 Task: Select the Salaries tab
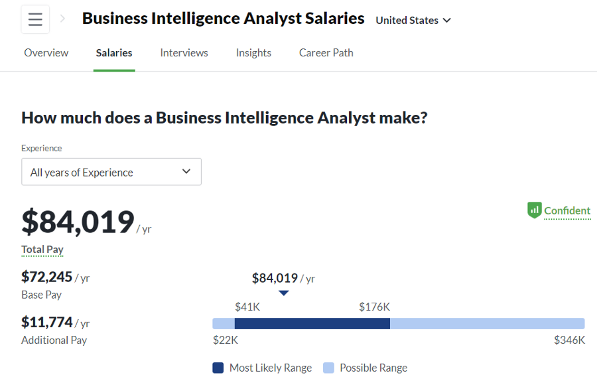click(114, 52)
